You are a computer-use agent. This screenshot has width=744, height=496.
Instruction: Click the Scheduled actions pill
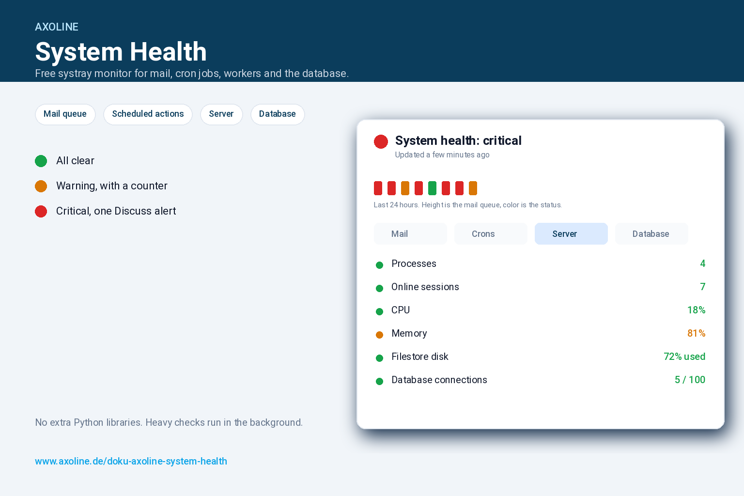[x=148, y=114]
